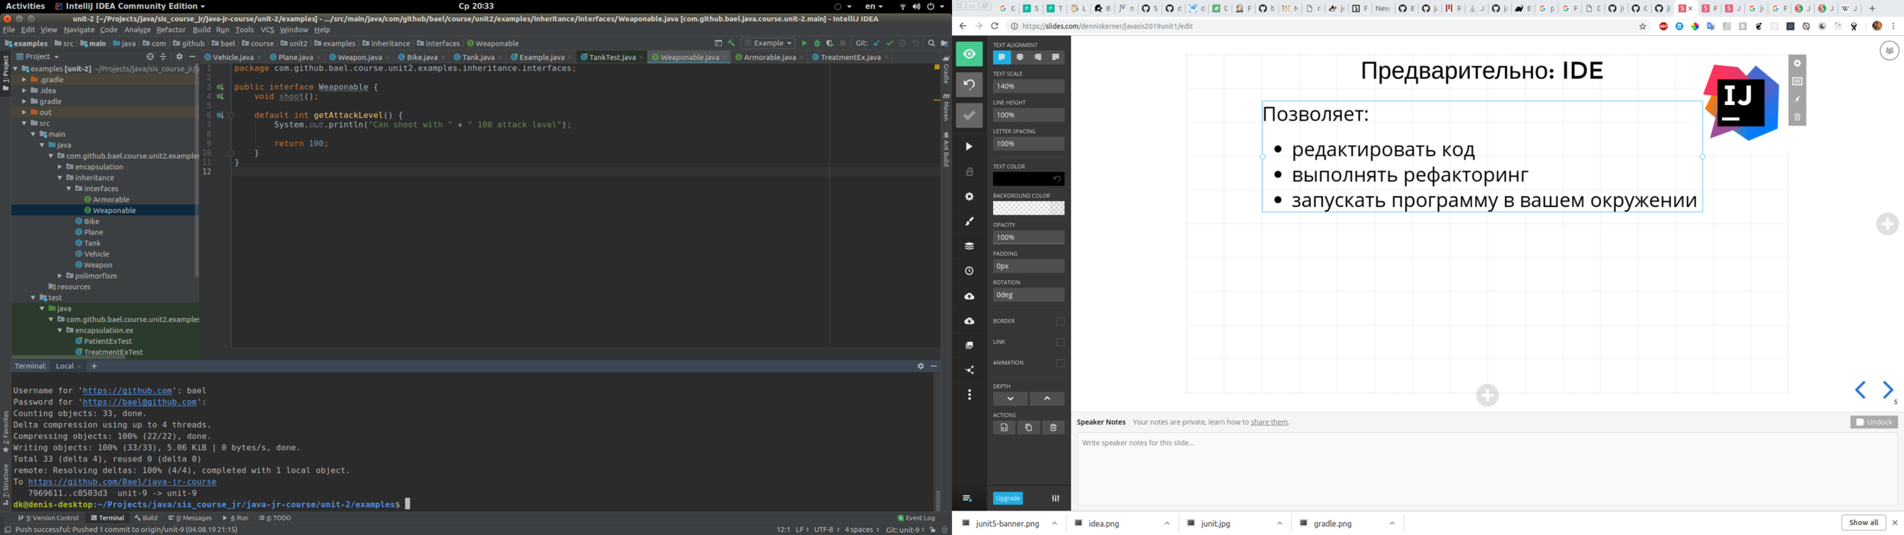
Task: Open style brush icon in Slides sidebar
Action: [969, 221]
